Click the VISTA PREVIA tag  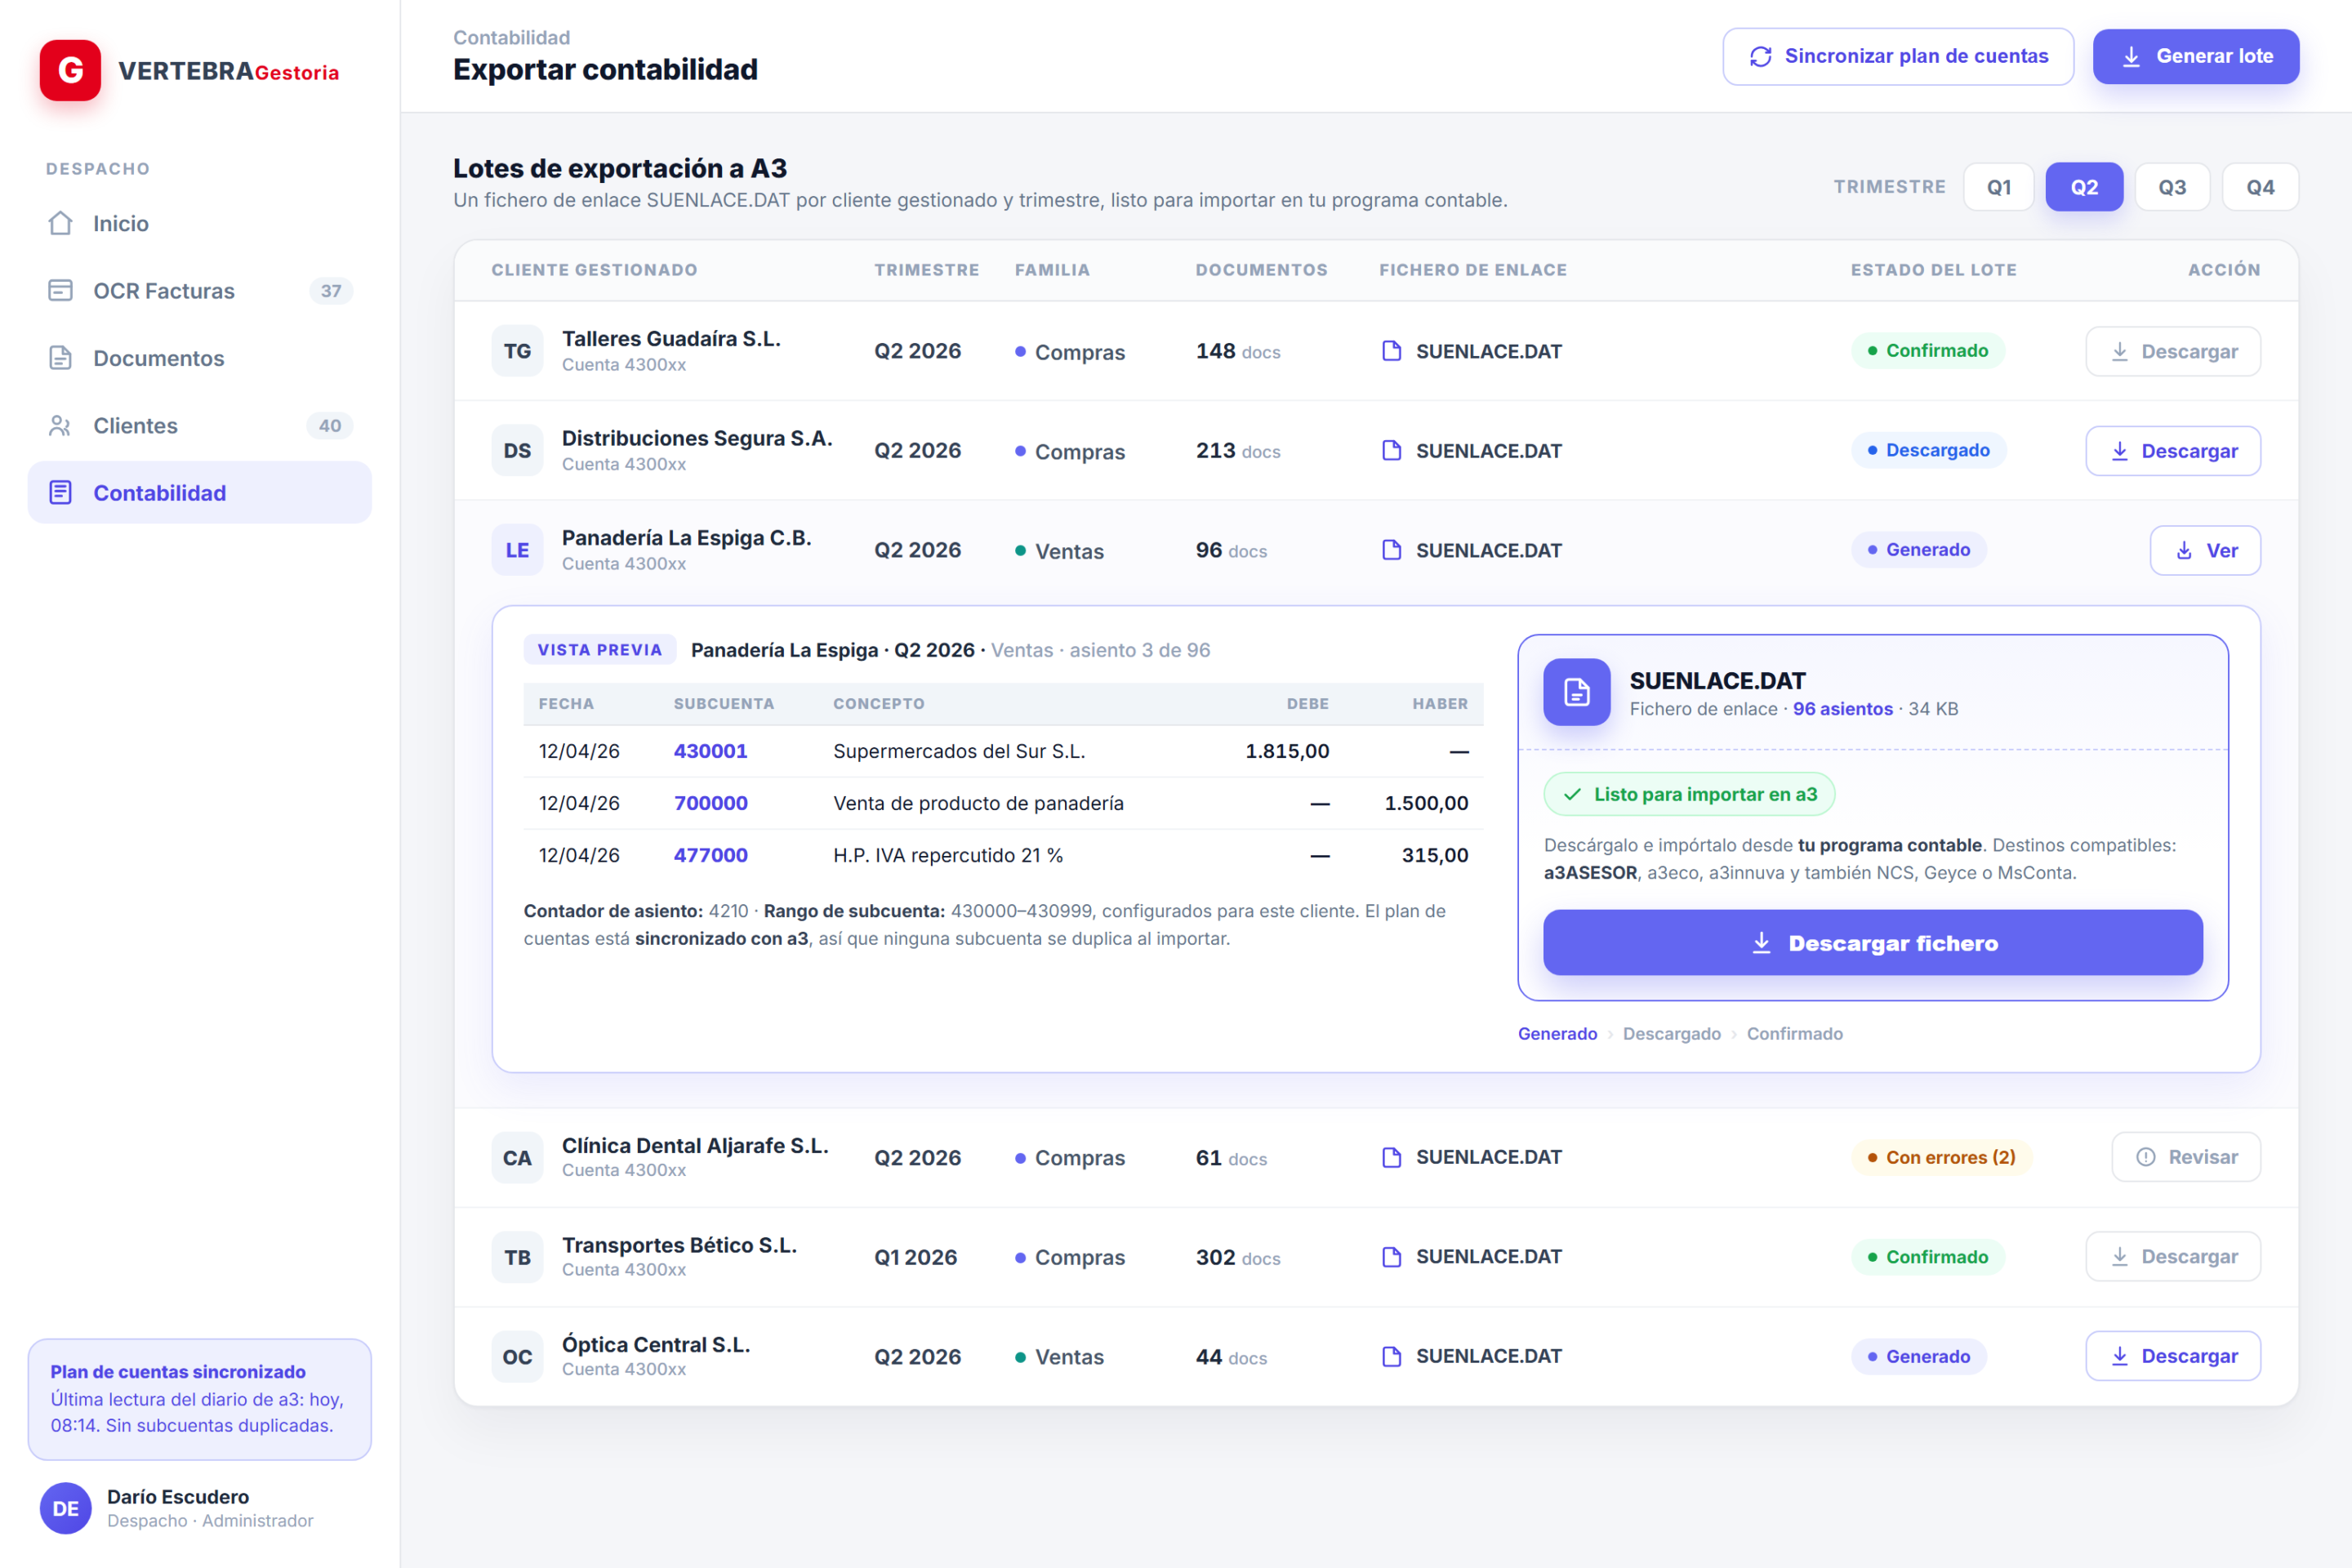point(600,650)
